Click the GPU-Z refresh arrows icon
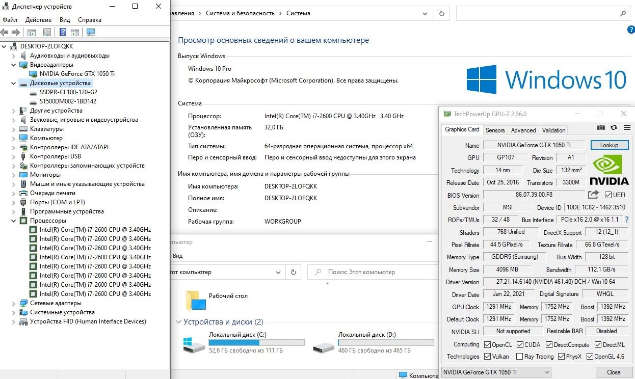 [614, 127]
